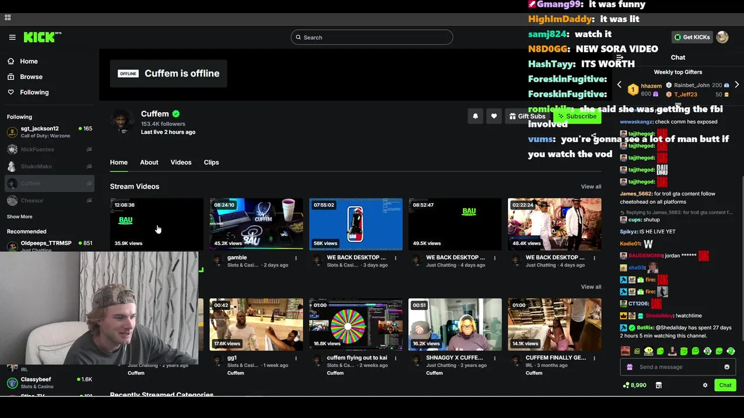Click the green Chat send button

point(725,385)
